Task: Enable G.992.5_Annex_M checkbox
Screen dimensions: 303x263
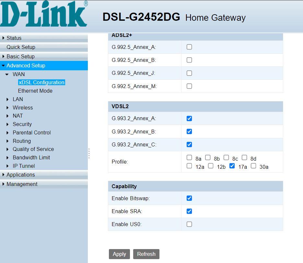Action: tap(189, 86)
